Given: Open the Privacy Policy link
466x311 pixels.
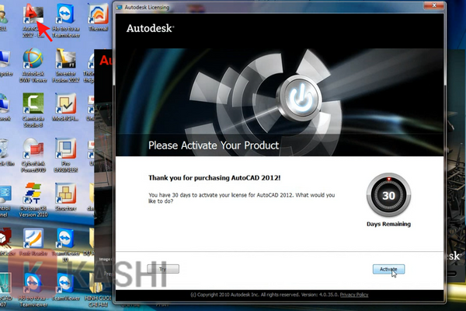Looking at the screenshot, I should (x=354, y=295).
